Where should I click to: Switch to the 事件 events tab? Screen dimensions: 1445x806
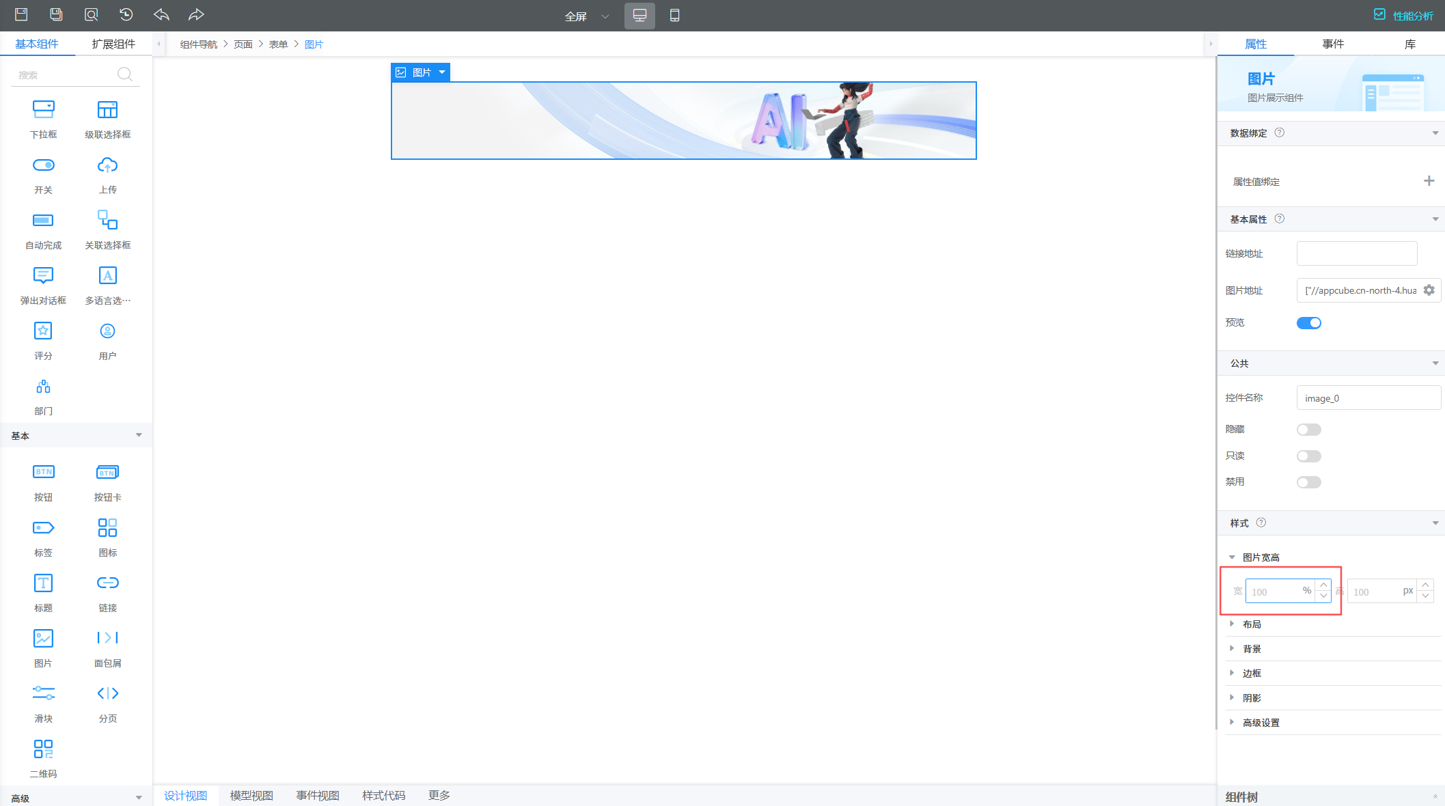(x=1332, y=44)
